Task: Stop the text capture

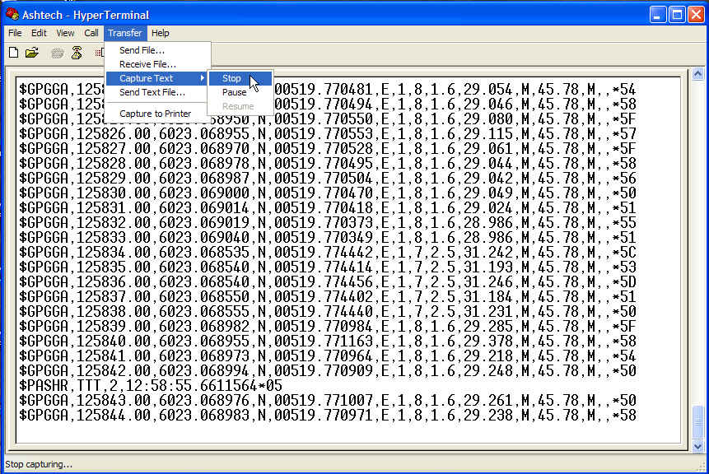Action: coord(232,78)
